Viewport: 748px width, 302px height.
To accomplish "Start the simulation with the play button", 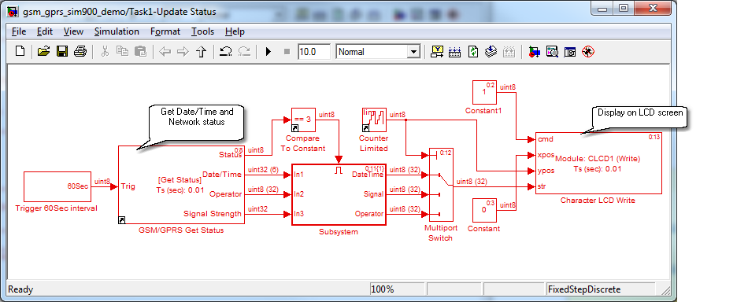I will point(268,51).
